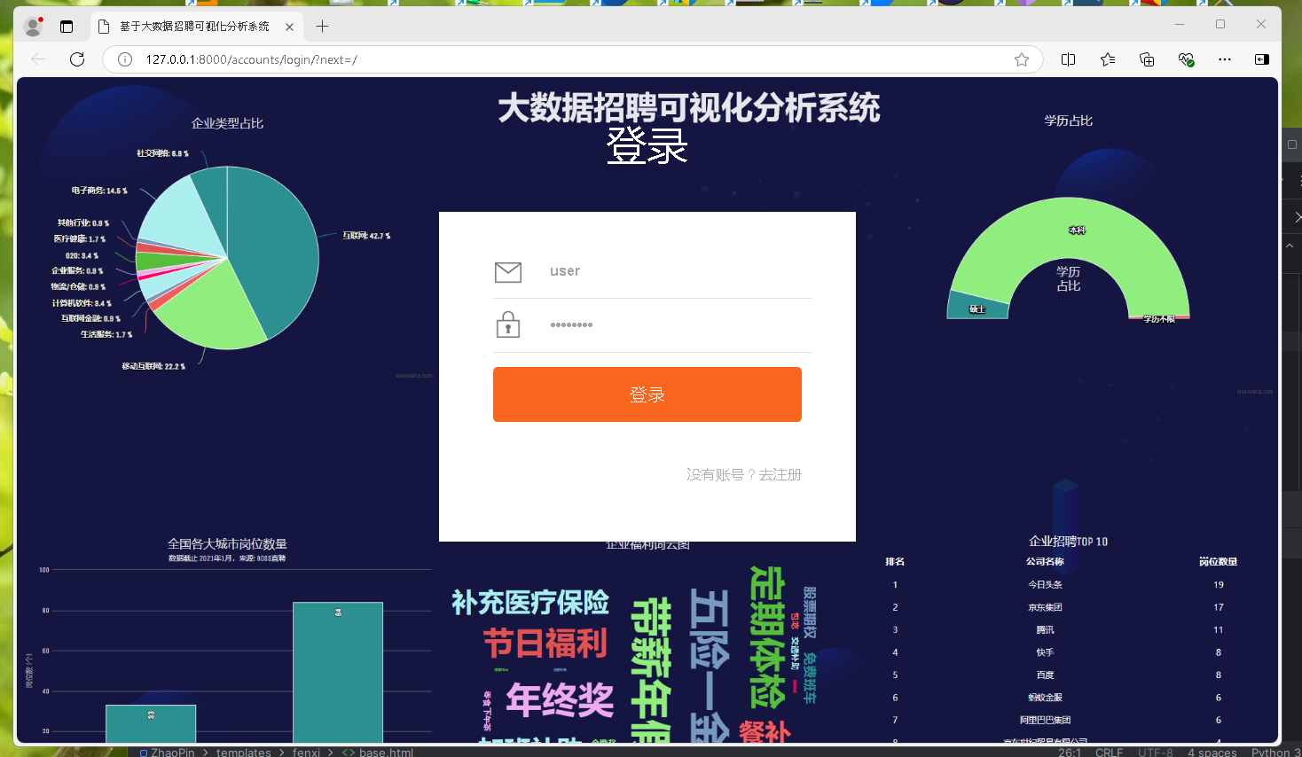The width and height of the screenshot is (1302, 757).
Task: Click 节日福利 in the word cloud
Action: [545, 644]
